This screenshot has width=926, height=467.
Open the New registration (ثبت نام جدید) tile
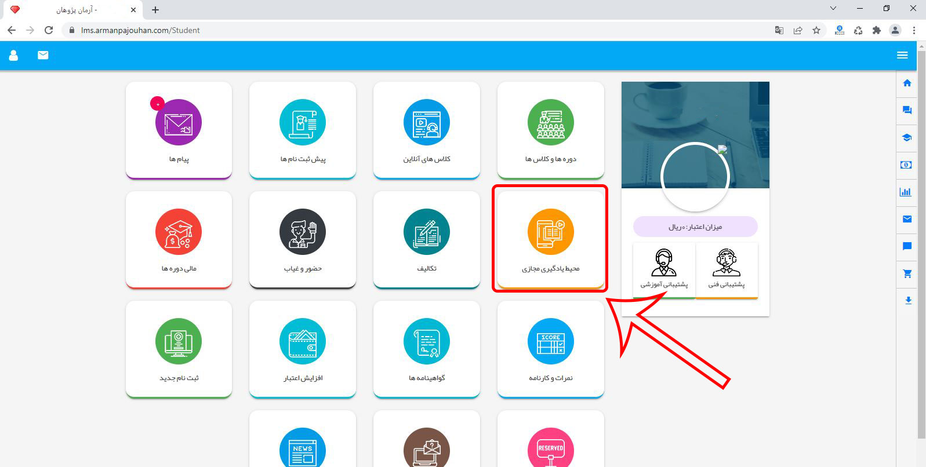tap(179, 349)
